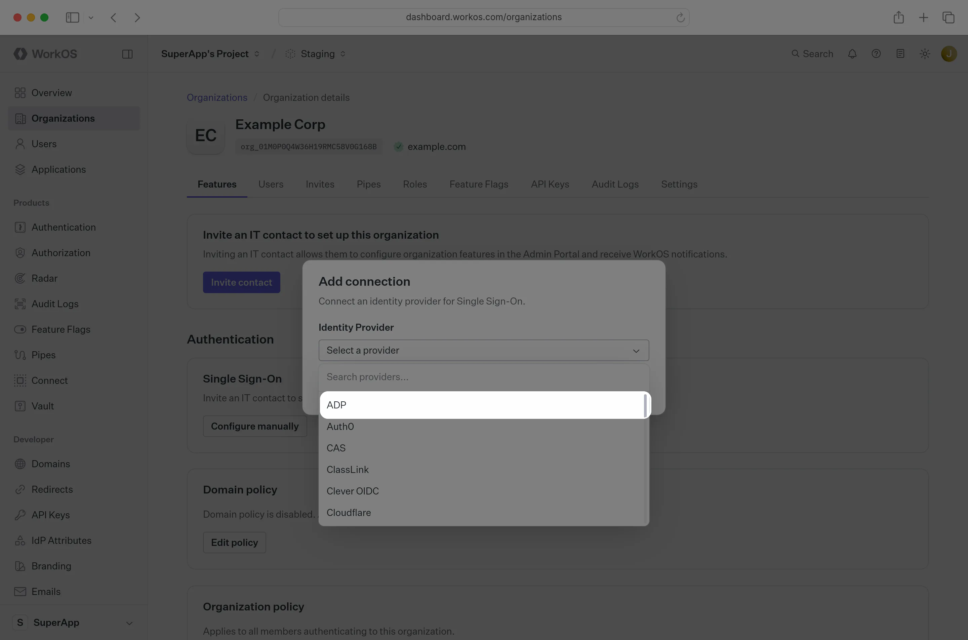Open Safari share icon
968x640 pixels.
coord(899,17)
